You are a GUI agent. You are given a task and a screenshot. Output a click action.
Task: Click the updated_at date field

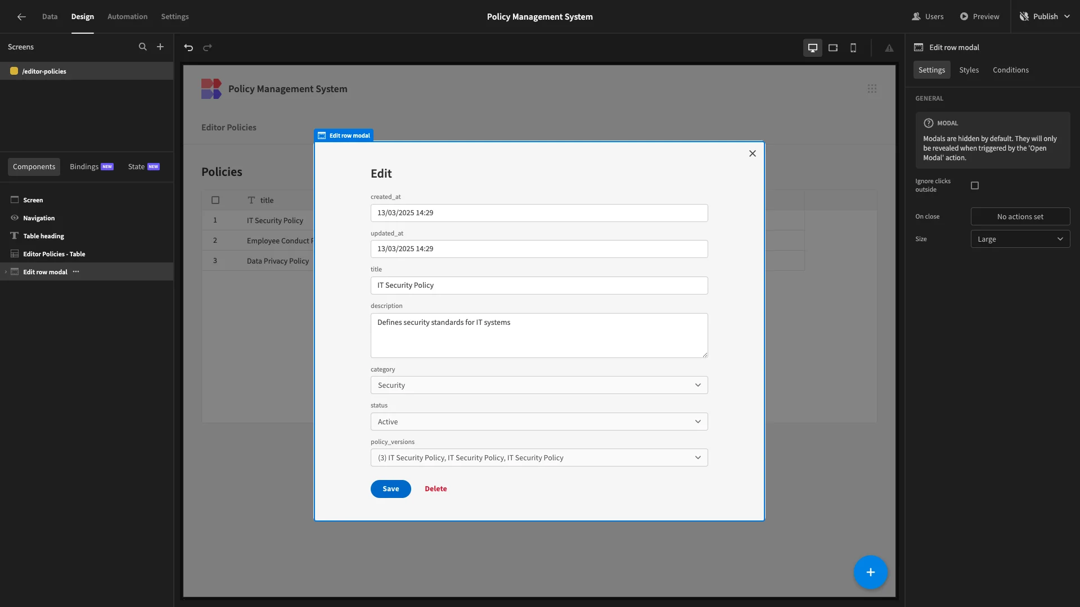click(x=539, y=249)
